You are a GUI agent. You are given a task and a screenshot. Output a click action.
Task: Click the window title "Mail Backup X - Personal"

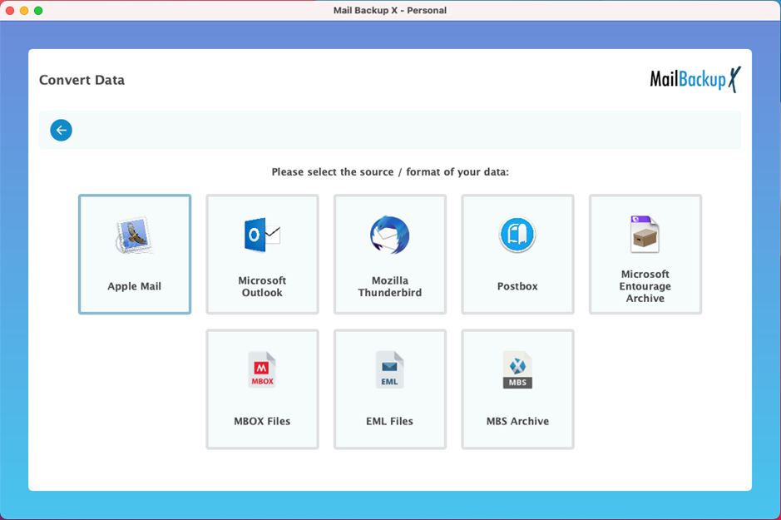tap(390, 11)
